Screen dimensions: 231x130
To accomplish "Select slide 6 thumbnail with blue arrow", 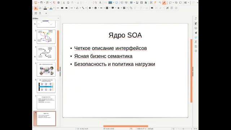I will point(46,86).
